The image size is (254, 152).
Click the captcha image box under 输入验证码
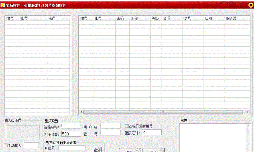pos(23,132)
